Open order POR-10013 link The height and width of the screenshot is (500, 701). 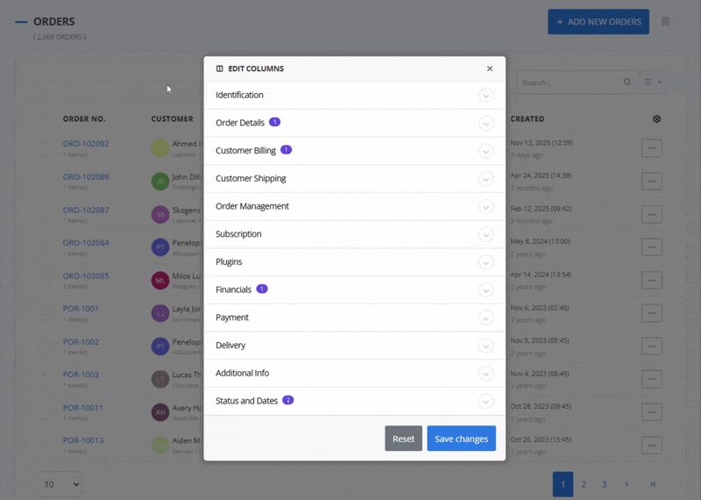82,440
